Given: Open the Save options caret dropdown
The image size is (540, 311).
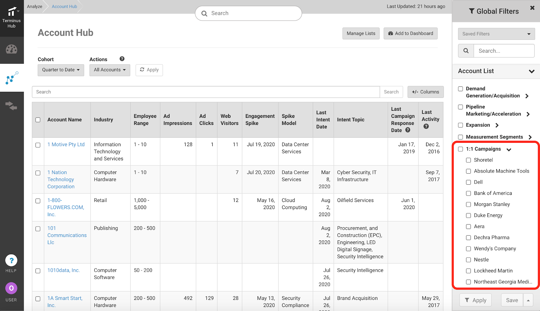Looking at the screenshot, I should point(528,300).
